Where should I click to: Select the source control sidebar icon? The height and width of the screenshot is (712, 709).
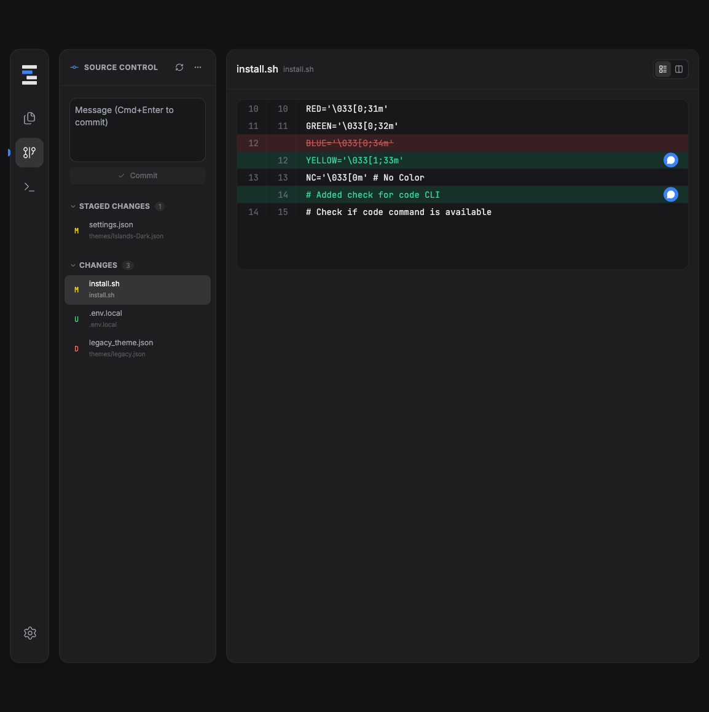29,152
